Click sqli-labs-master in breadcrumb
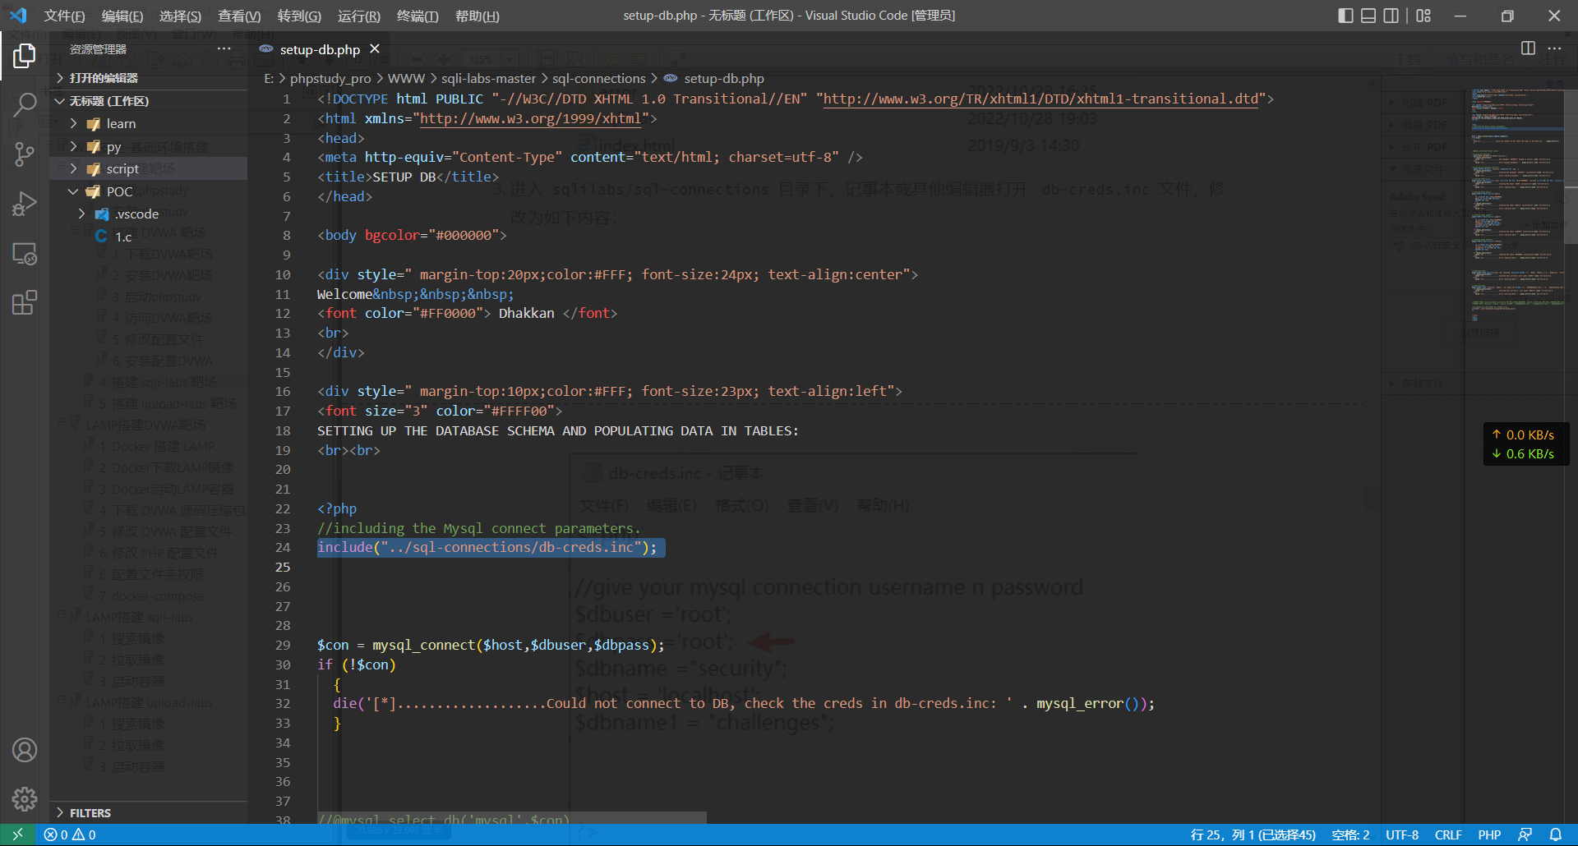1578x846 pixels. [488, 79]
